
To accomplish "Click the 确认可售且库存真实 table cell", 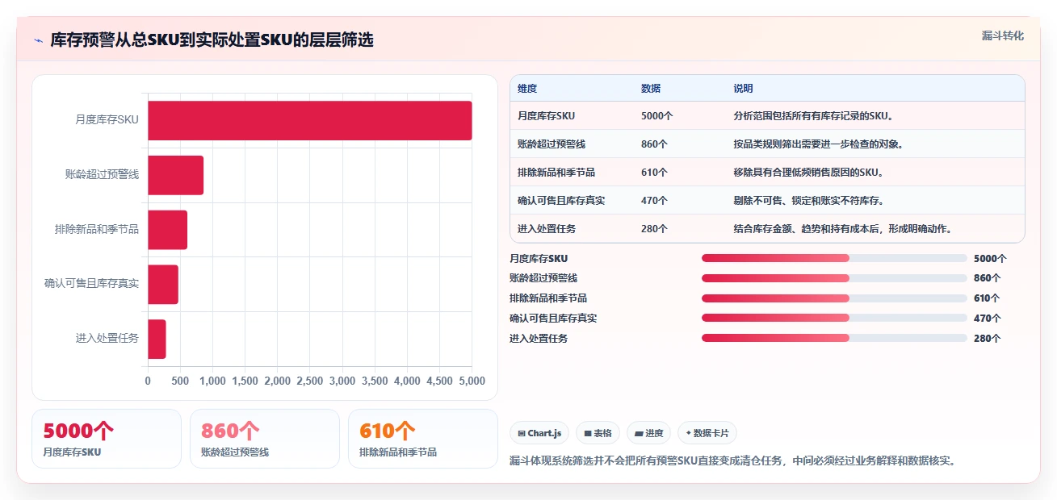I will (x=561, y=200).
